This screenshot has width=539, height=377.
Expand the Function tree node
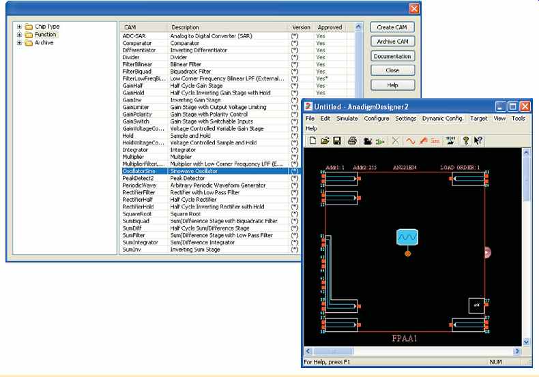[19, 35]
